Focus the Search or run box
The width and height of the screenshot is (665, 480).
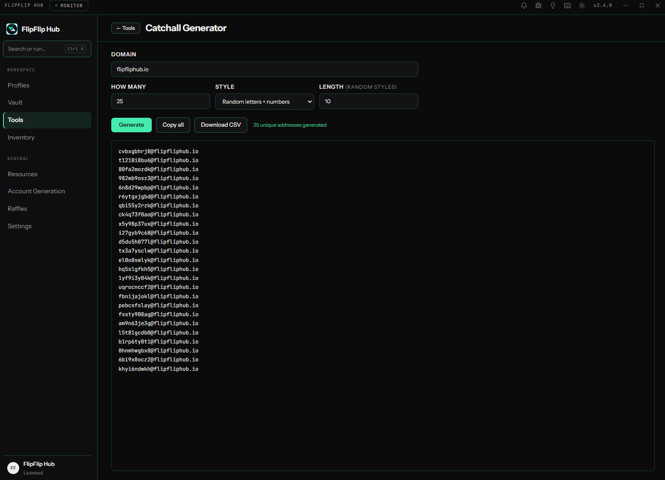tap(47, 49)
